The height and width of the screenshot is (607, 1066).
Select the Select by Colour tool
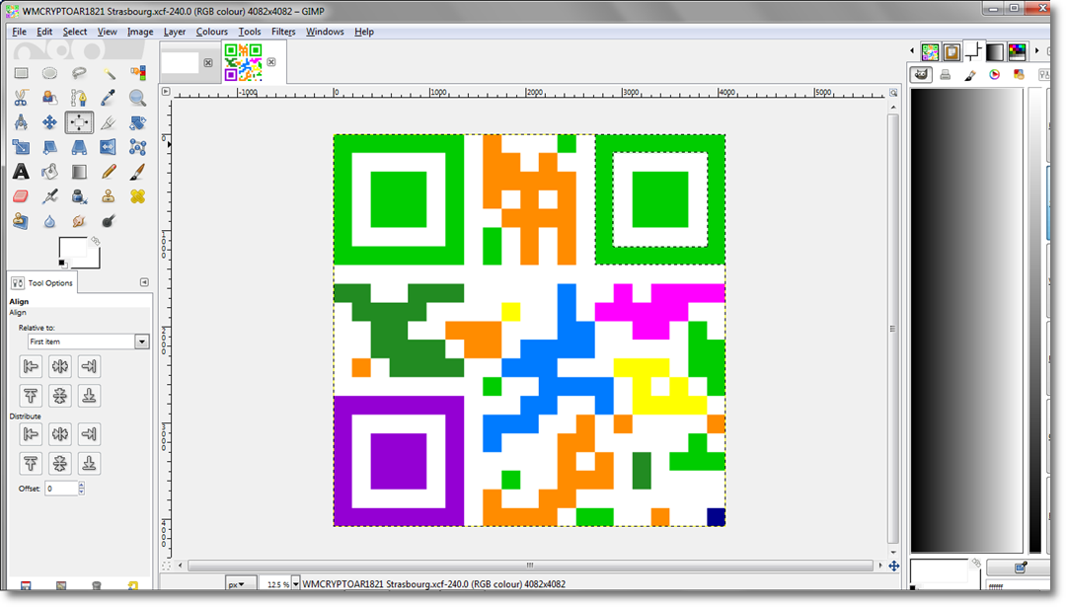click(x=137, y=73)
